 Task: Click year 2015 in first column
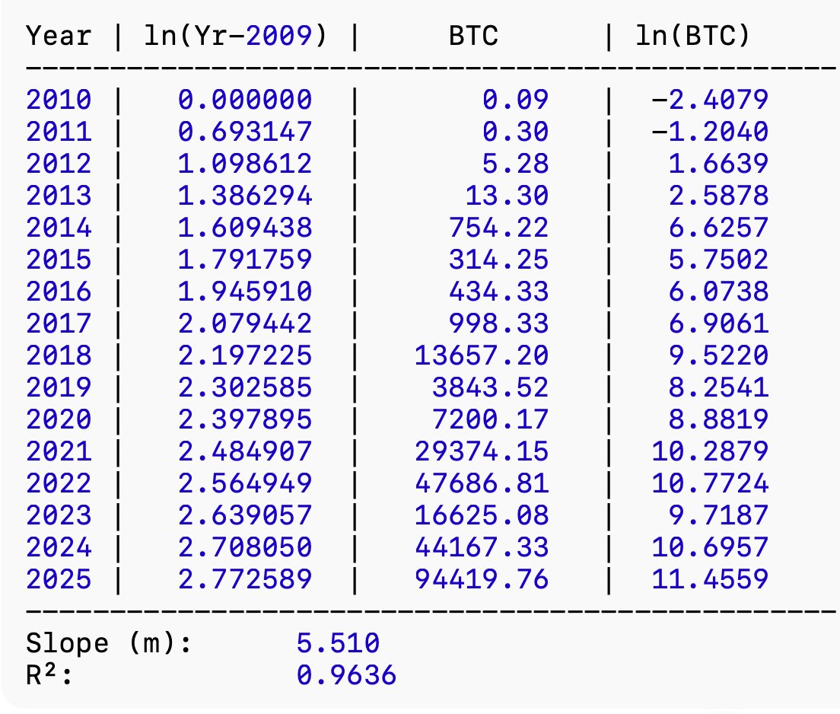(59, 260)
